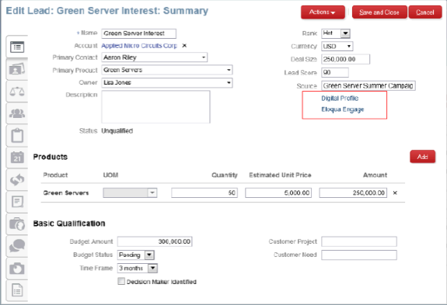Open the Conversations chat bubbles icon tab
The image size is (447, 305).
pyautogui.click(x=17, y=246)
